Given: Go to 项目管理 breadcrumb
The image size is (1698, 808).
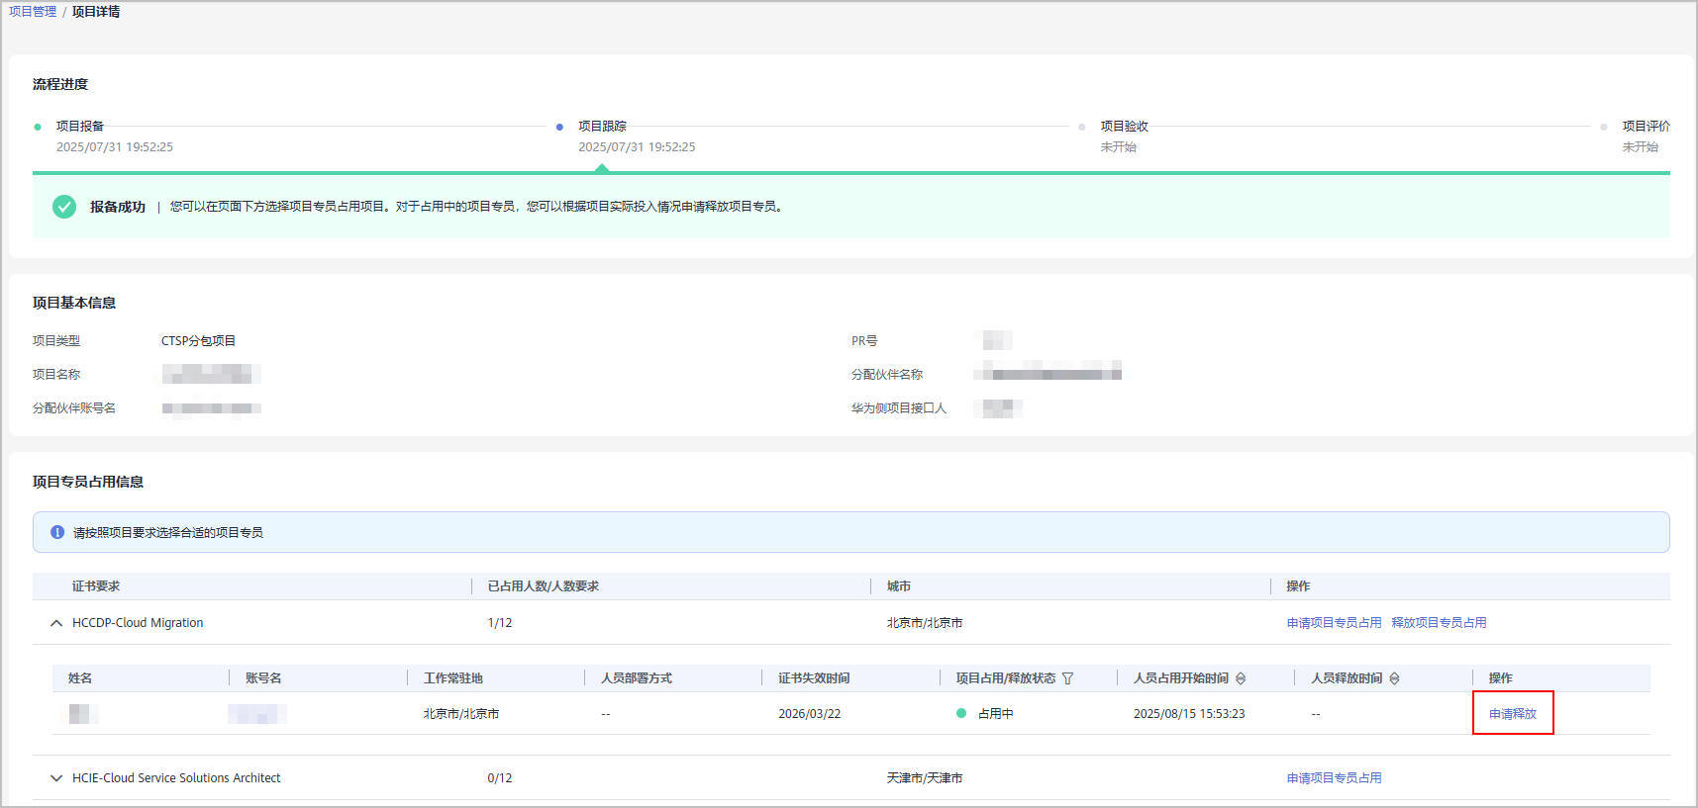Looking at the screenshot, I should 33,12.
